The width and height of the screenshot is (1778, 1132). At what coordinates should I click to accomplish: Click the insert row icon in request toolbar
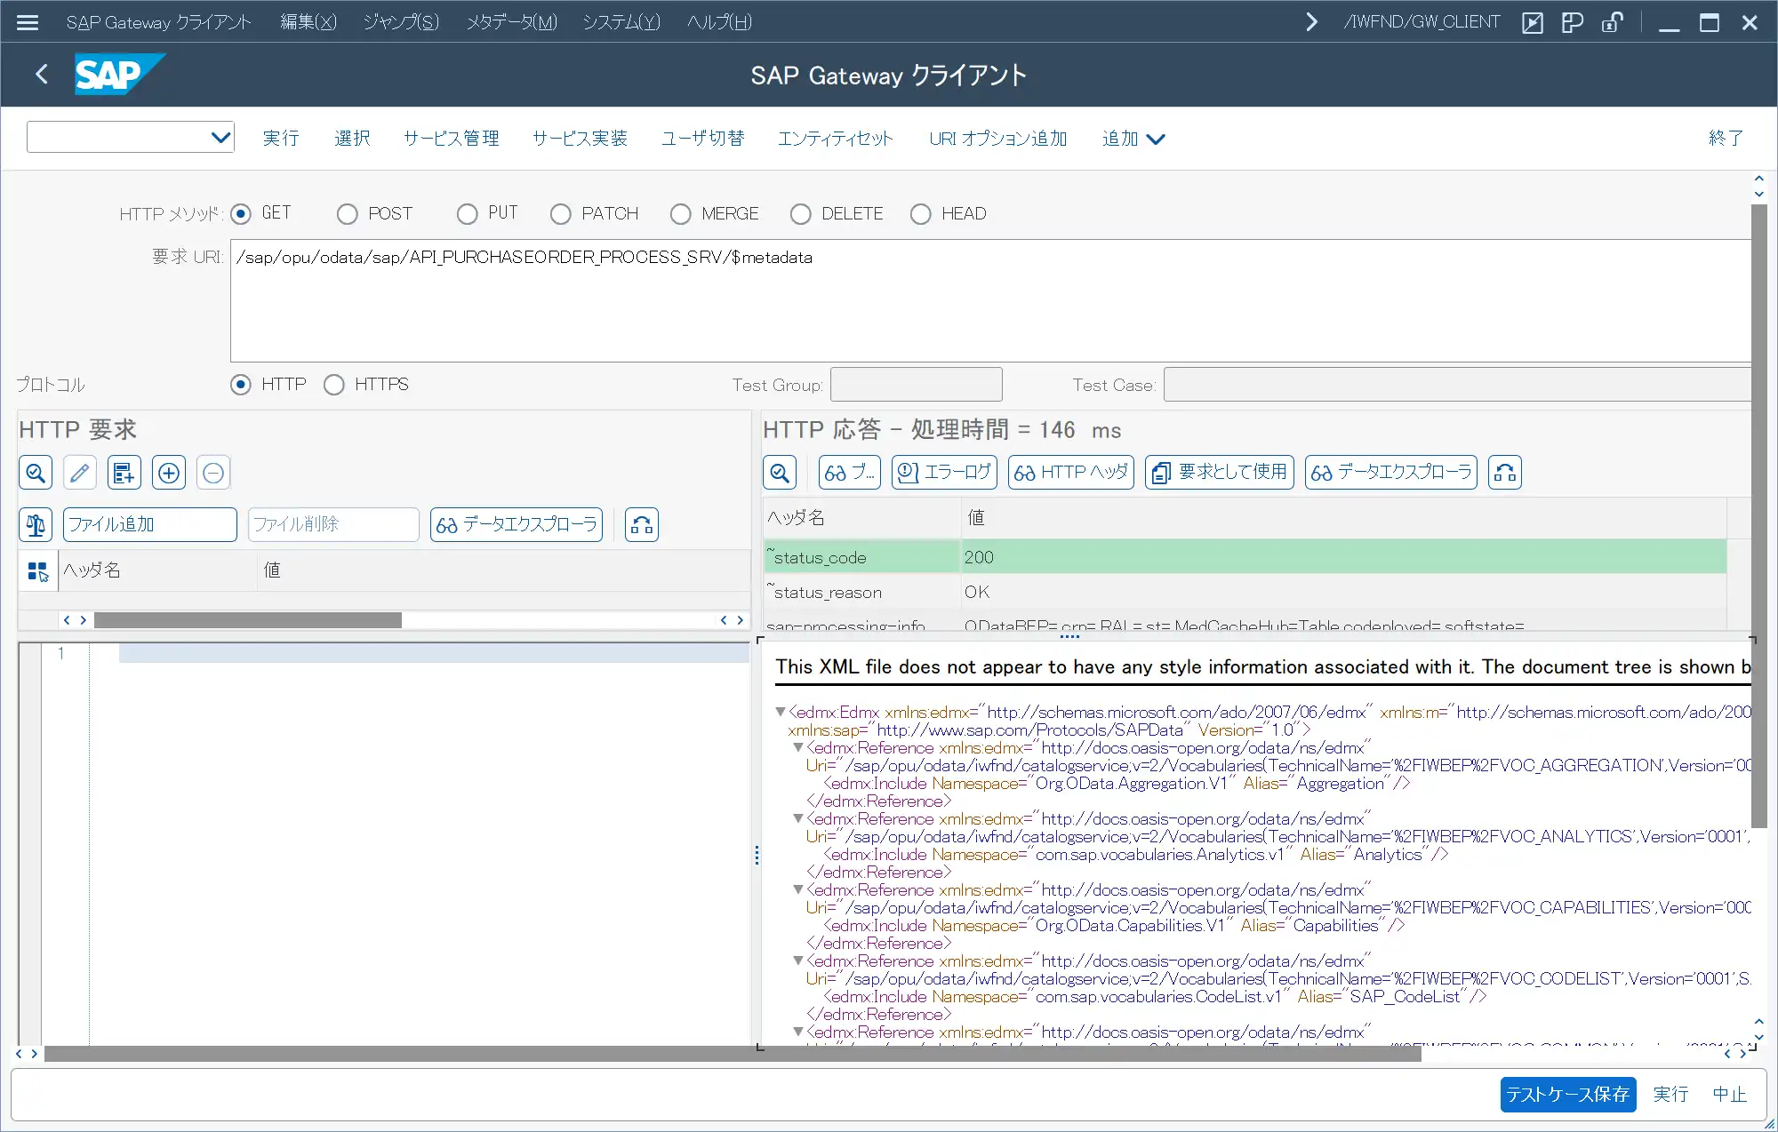point(124,473)
